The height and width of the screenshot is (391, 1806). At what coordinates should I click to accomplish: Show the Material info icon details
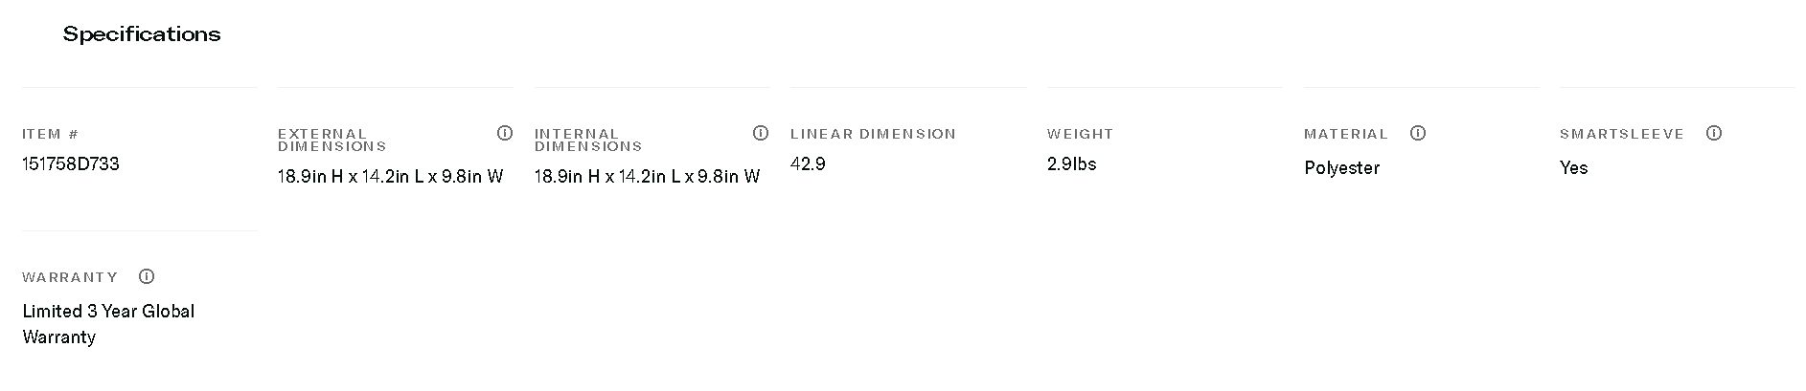[1418, 133]
